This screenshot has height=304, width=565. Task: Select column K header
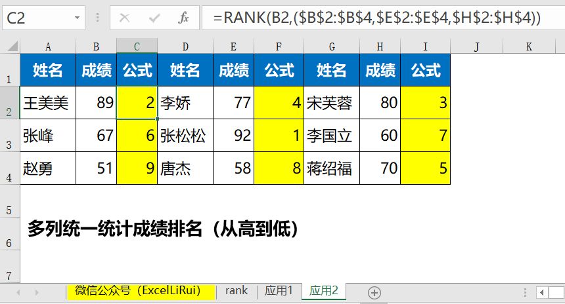click(x=529, y=47)
